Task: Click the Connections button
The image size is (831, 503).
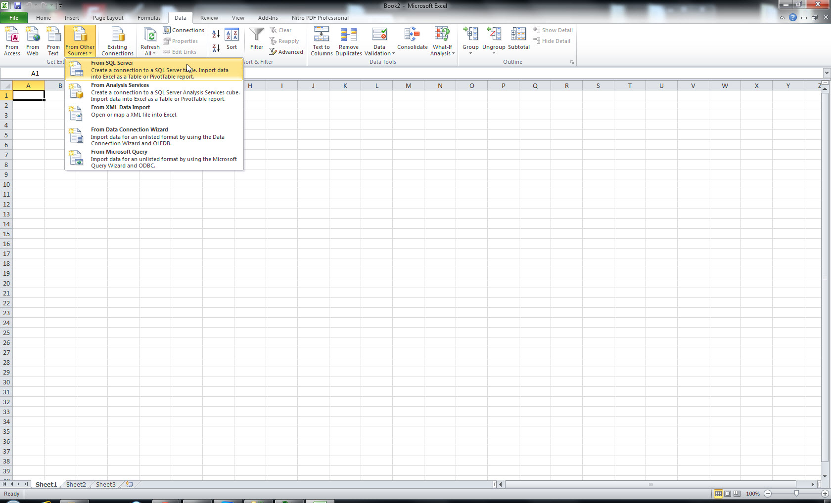Action: 184,30
